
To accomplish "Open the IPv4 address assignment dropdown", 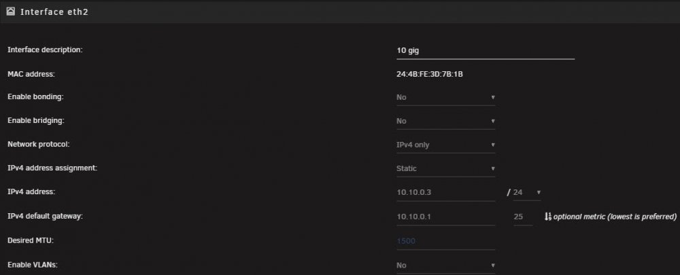I will click(x=445, y=169).
